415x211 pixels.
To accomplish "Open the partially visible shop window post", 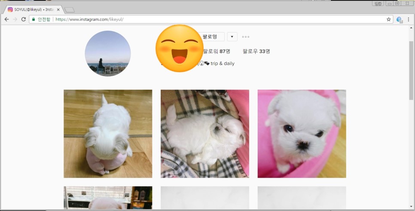I will pyautogui.click(x=108, y=198).
